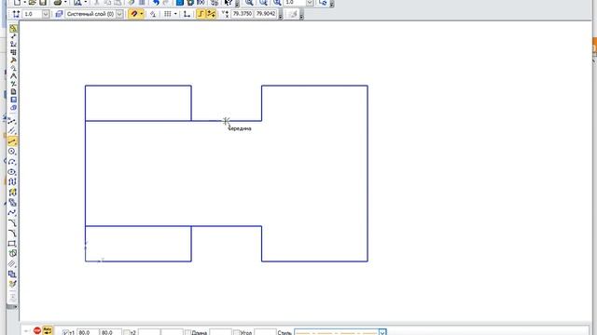Open the Geometry panel switch
Viewport: 597px width, 335px height.
13,28
